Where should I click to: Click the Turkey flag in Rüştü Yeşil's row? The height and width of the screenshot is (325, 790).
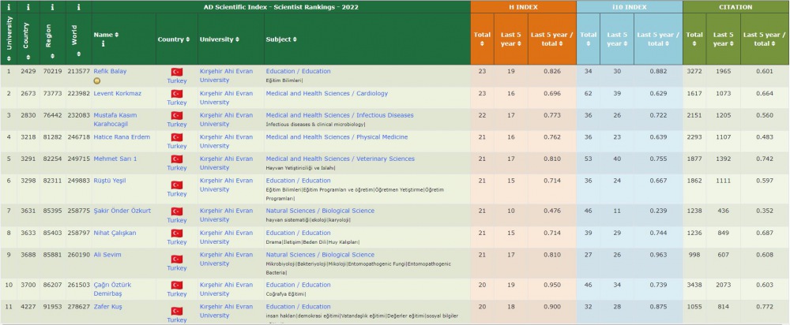177,185
